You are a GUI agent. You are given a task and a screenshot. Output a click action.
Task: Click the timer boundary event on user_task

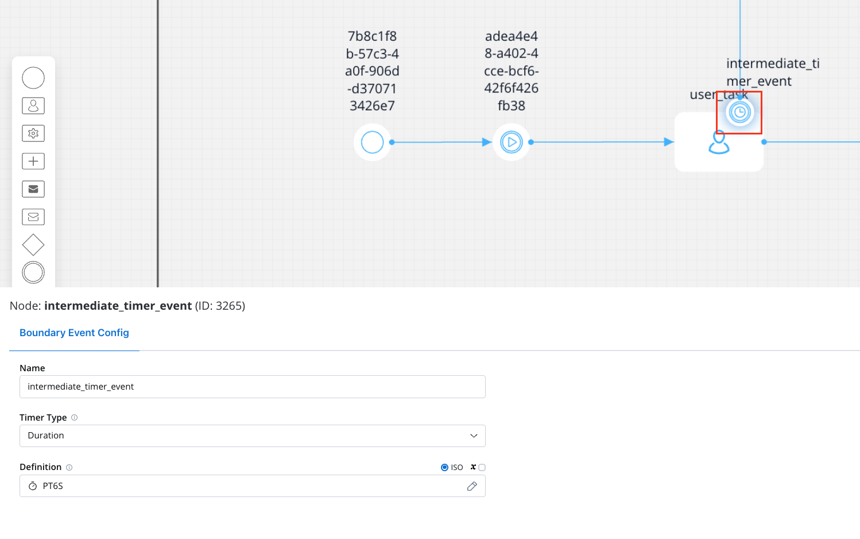pyautogui.click(x=739, y=113)
